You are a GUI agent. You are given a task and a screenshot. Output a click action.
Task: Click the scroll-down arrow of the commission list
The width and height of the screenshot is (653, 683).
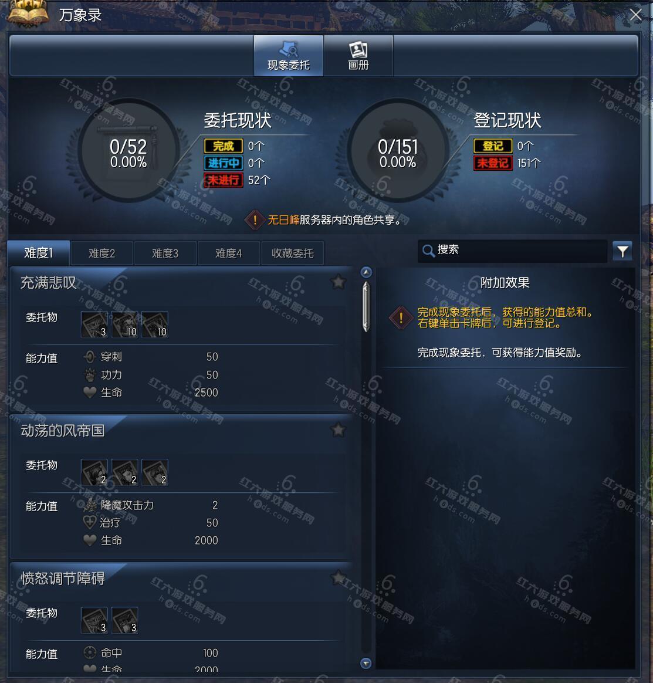(366, 664)
